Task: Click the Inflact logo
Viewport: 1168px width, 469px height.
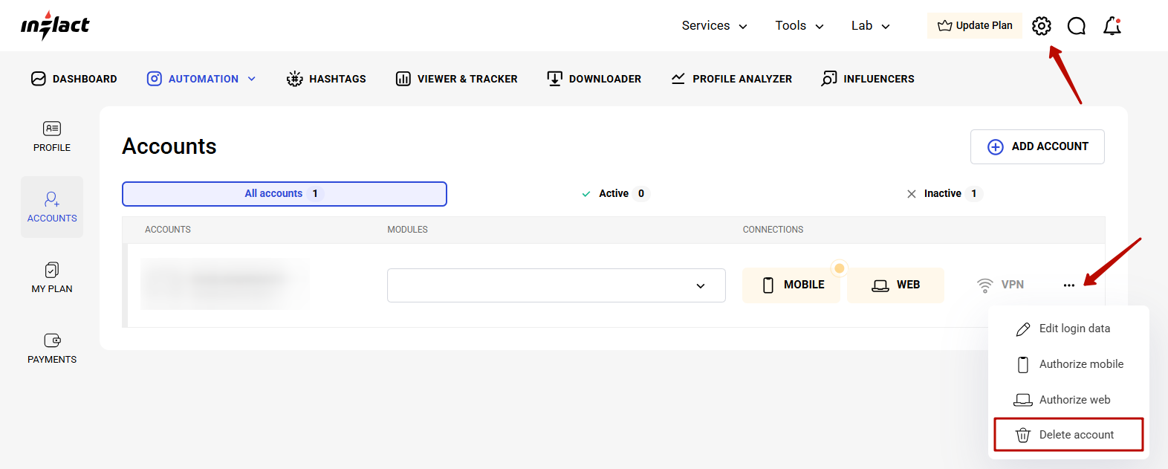Action: pyautogui.click(x=55, y=25)
